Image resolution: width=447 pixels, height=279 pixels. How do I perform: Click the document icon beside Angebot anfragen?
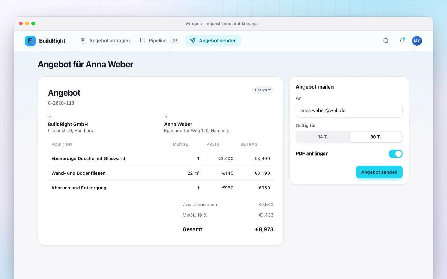pos(83,41)
